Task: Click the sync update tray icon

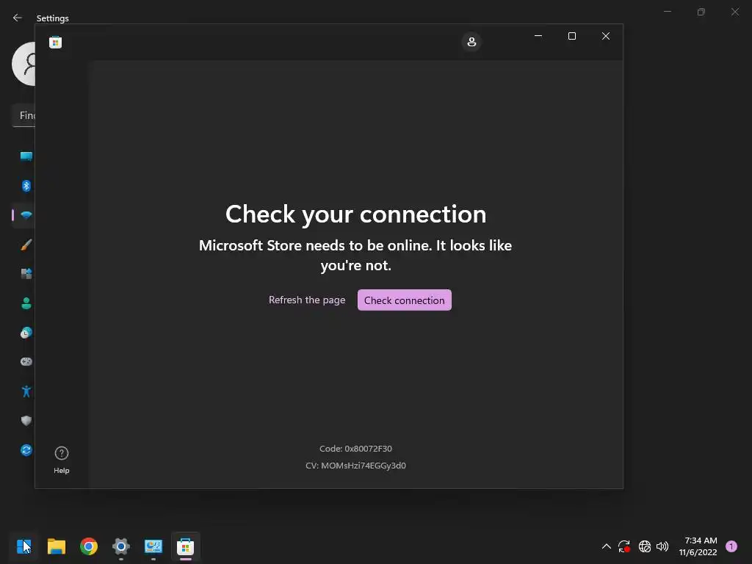Action: [624, 546]
